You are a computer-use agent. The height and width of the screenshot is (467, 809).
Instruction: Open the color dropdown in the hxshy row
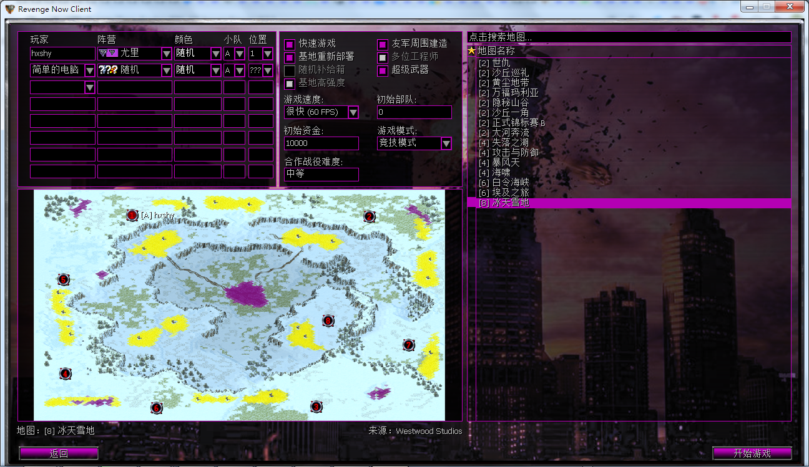[216, 54]
